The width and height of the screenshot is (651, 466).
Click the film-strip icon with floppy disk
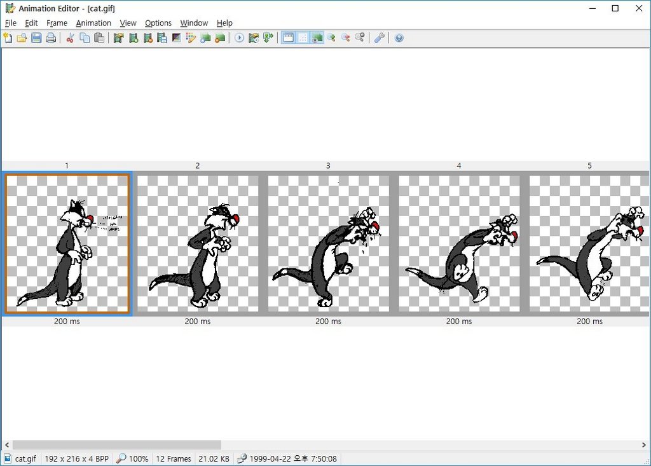coord(162,38)
